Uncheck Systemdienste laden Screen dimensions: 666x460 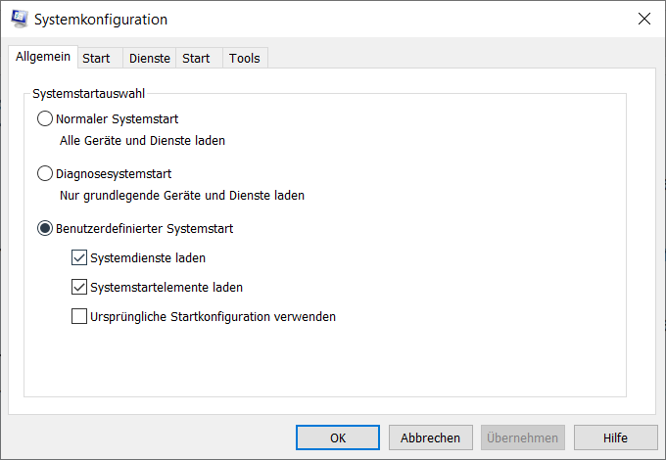point(79,257)
